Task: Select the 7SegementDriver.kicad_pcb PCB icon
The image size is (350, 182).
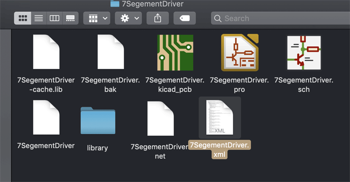Action: 175,53
